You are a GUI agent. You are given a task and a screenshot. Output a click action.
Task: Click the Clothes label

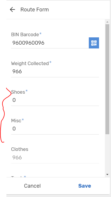pos(20,149)
